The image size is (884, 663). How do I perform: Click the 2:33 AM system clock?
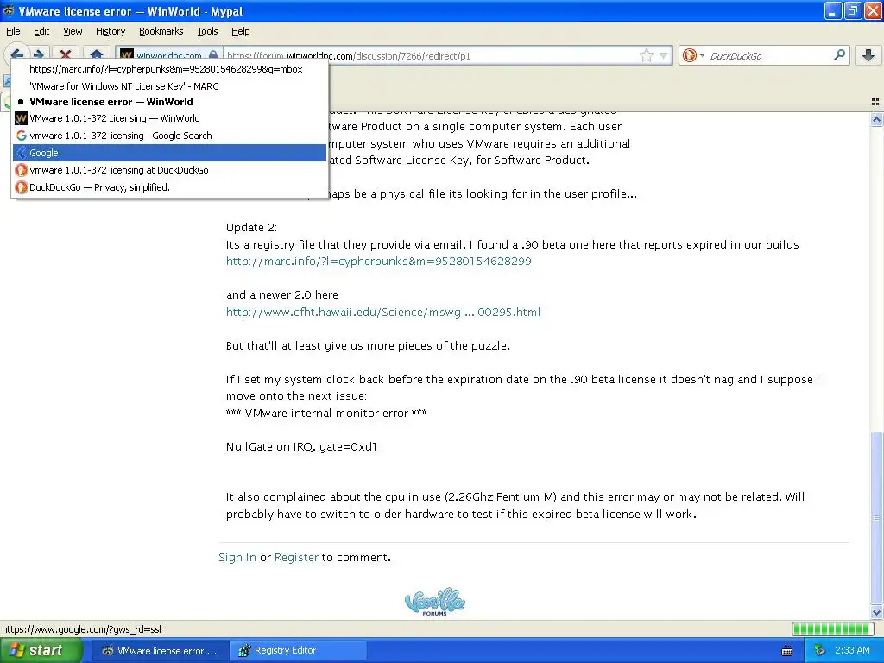(852, 650)
